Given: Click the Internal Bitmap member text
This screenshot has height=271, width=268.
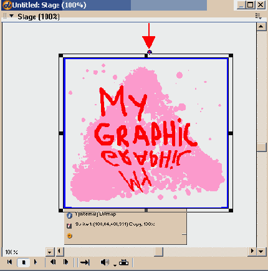Looking at the screenshot, I should pyautogui.click(x=95, y=214).
